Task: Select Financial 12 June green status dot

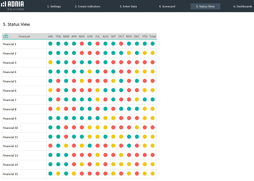Action: pyautogui.click(x=90, y=146)
